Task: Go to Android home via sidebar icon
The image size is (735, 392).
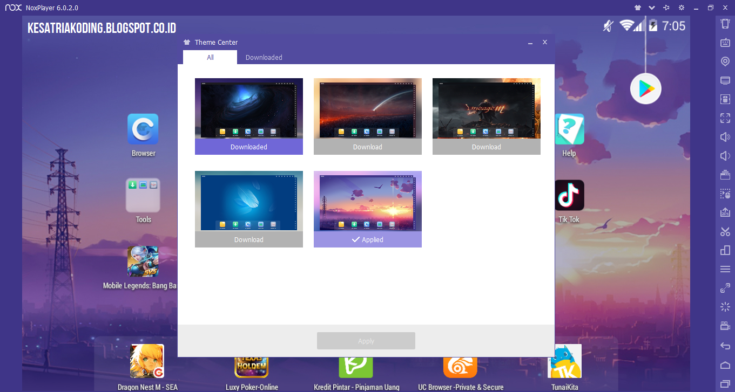Action: click(x=725, y=365)
